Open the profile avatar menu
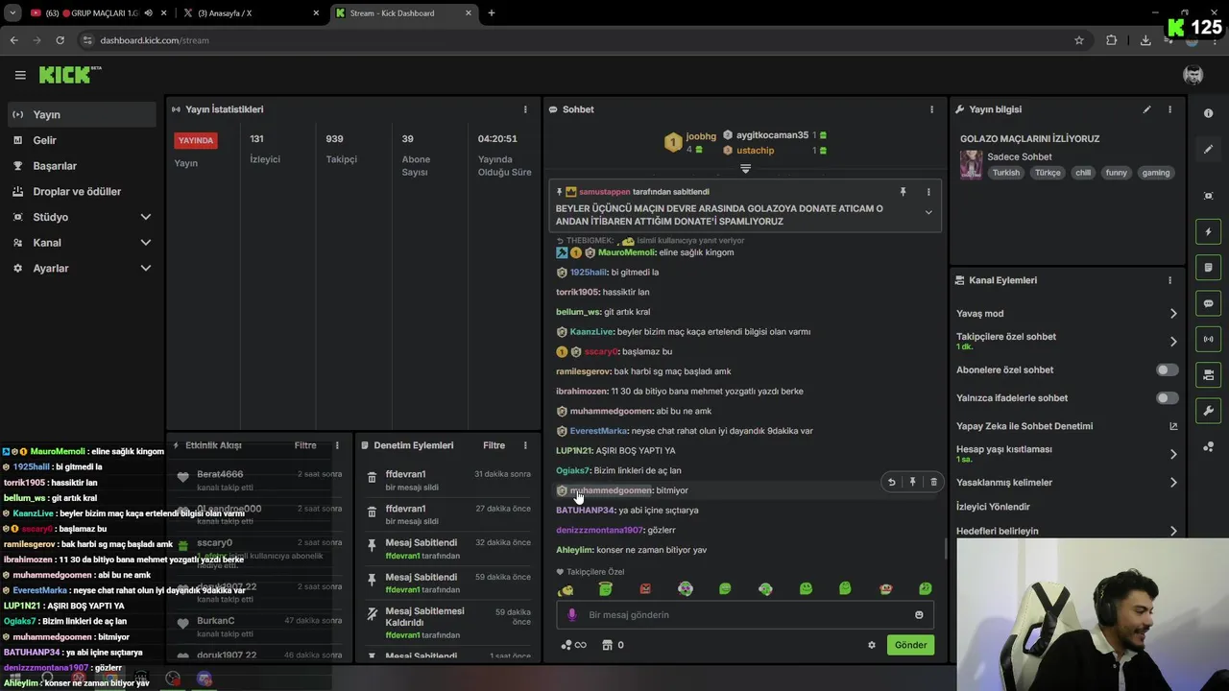This screenshot has height=691, width=1229. click(1193, 75)
